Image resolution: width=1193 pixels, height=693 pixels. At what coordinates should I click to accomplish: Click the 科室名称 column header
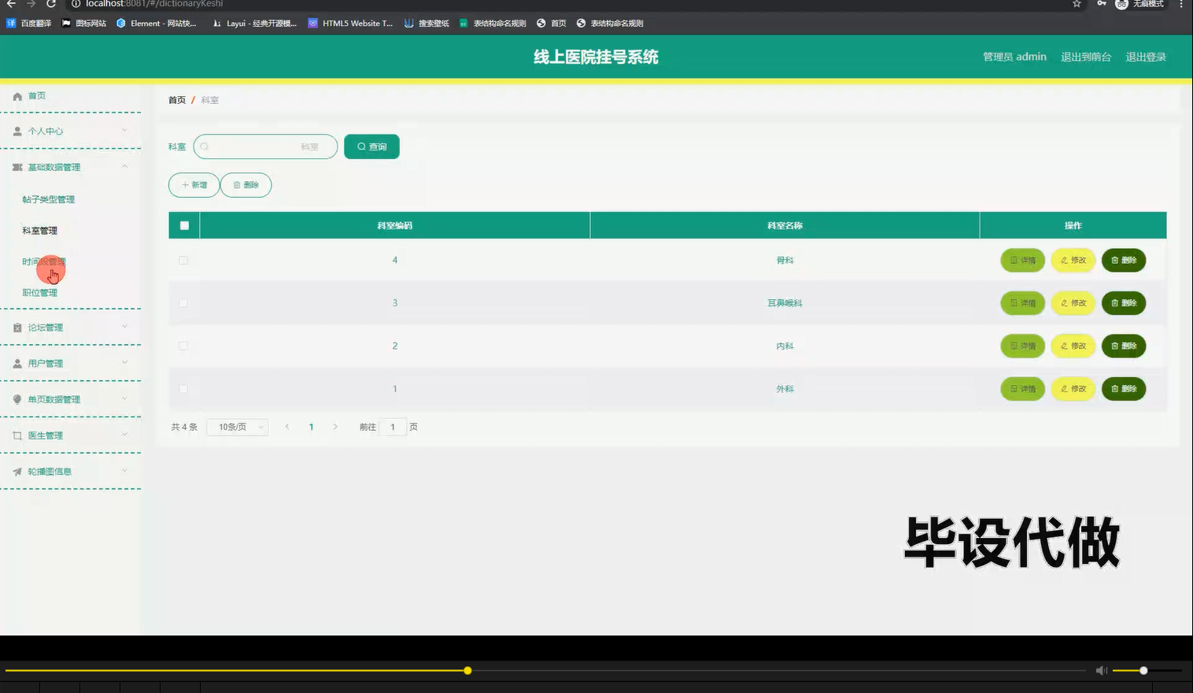(785, 225)
